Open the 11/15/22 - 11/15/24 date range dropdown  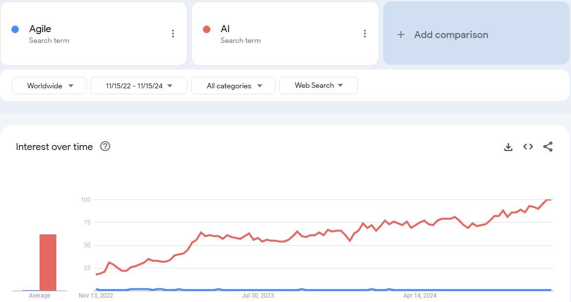(139, 85)
